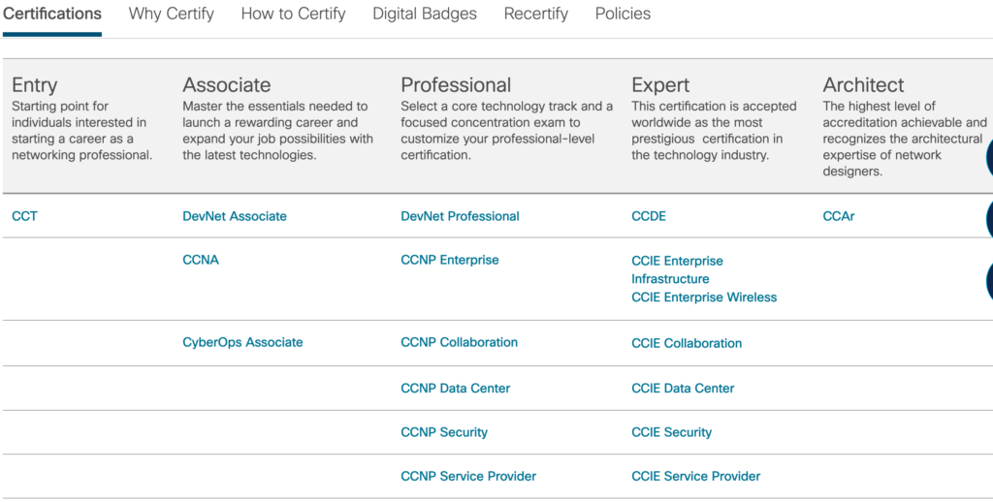Follow the CCNA certification link
The height and width of the screenshot is (502, 993).
click(x=201, y=260)
